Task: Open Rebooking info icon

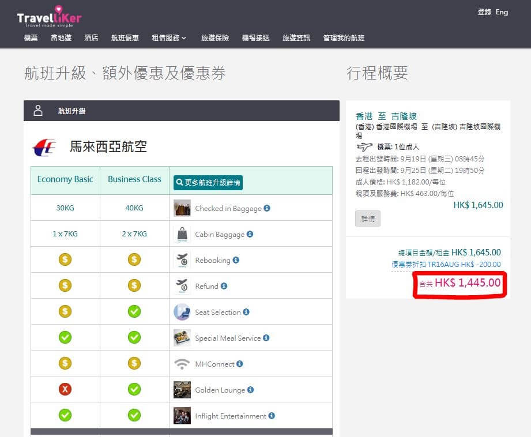Action: (236, 260)
